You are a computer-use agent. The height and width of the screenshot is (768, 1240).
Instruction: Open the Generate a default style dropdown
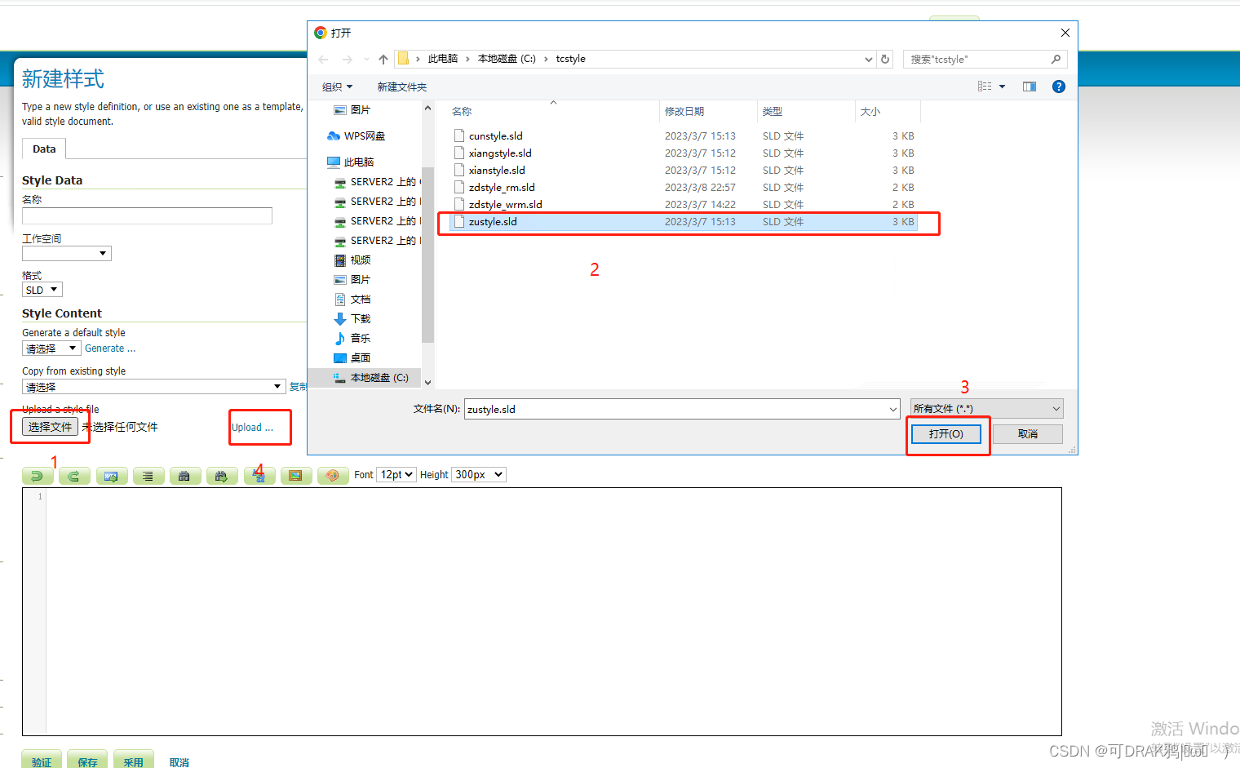tap(51, 348)
